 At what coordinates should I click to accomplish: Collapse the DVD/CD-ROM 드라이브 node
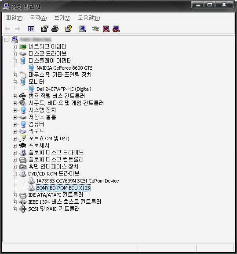point(15,174)
